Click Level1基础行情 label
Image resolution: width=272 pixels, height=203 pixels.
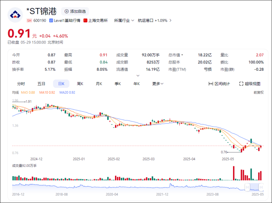[67, 21]
